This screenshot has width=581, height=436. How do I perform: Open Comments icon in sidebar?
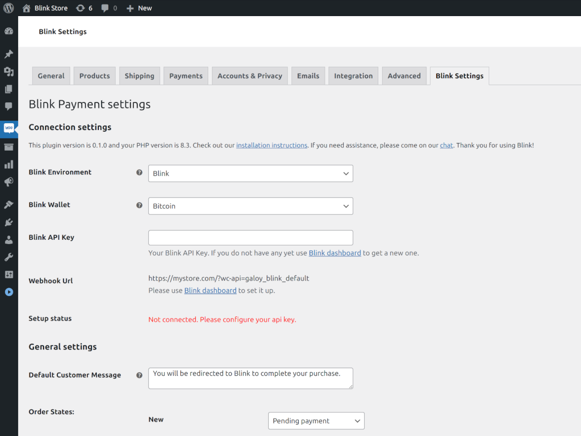[x=9, y=107]
